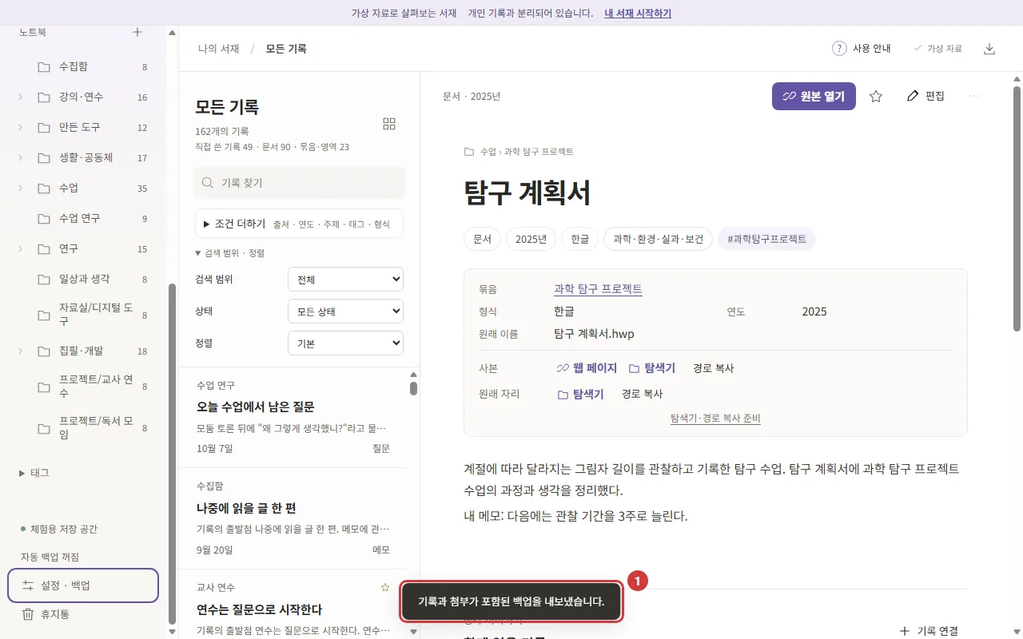Viewport: 1023px width, 639px height.
Task: Expand the 강의·연수 folder chevron
Action: coord(20,97)
